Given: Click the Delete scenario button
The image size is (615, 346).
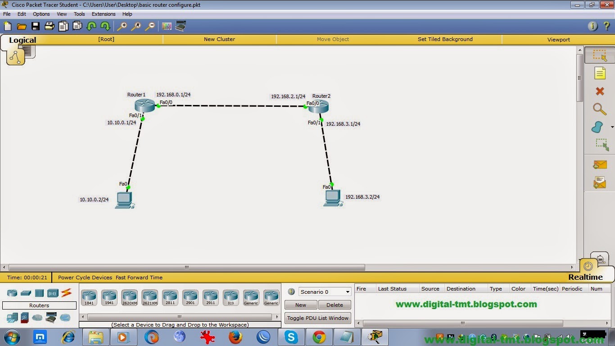Looking at the screenshot, I should point(335,305).
